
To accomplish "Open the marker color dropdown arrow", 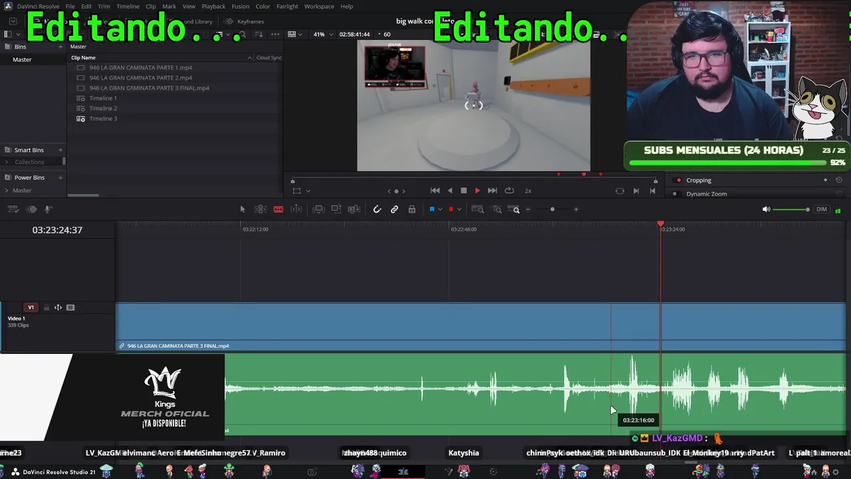I will 459,210.
